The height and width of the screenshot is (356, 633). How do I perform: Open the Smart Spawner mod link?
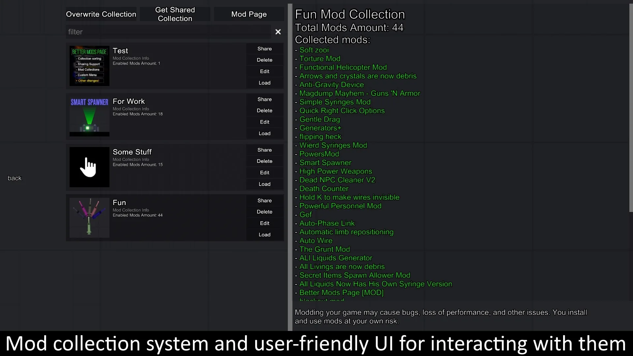point(325,163)
